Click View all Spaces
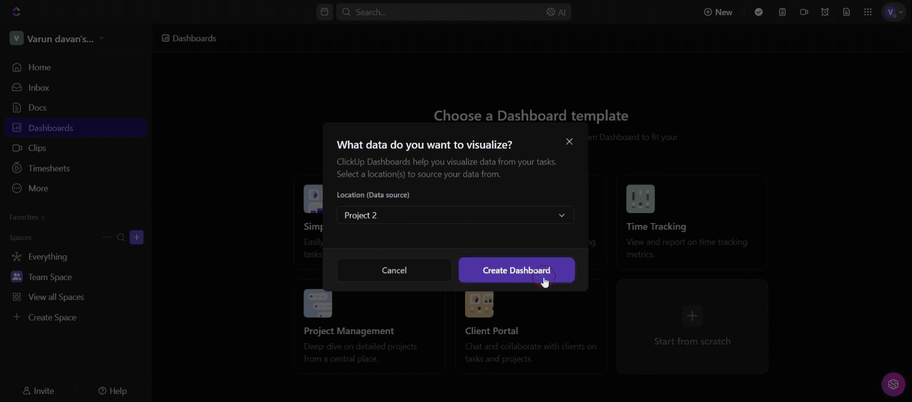Screen dimensions: 912x402 (76, 297)
